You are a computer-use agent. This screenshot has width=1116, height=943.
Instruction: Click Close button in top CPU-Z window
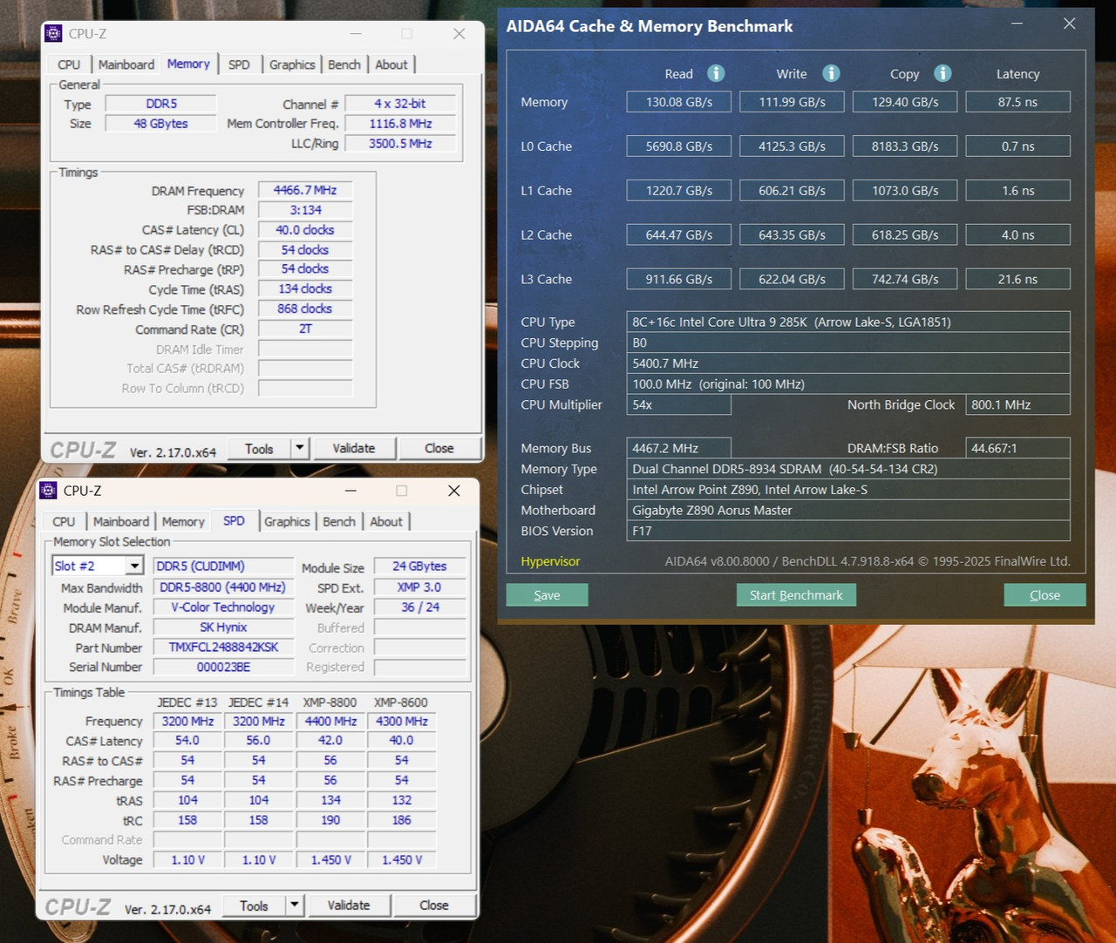(x=439, y=448)
